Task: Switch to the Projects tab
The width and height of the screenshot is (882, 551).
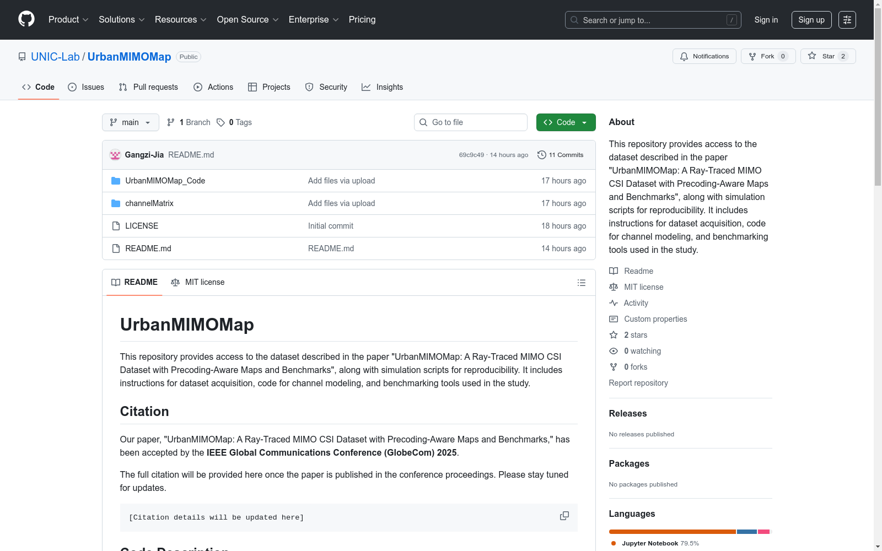Action: [269, 87]
